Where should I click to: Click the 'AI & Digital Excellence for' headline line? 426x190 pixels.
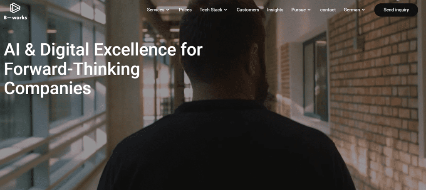(x=103, y=50)
